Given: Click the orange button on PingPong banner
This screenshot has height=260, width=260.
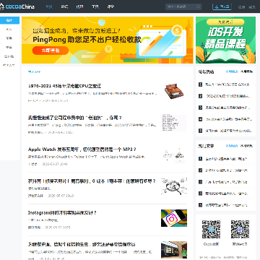Looking at the screenshot, I should coord(51,51).
